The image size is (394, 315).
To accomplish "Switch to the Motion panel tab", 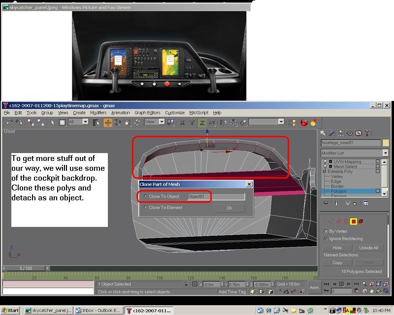I will pos(350,133).
